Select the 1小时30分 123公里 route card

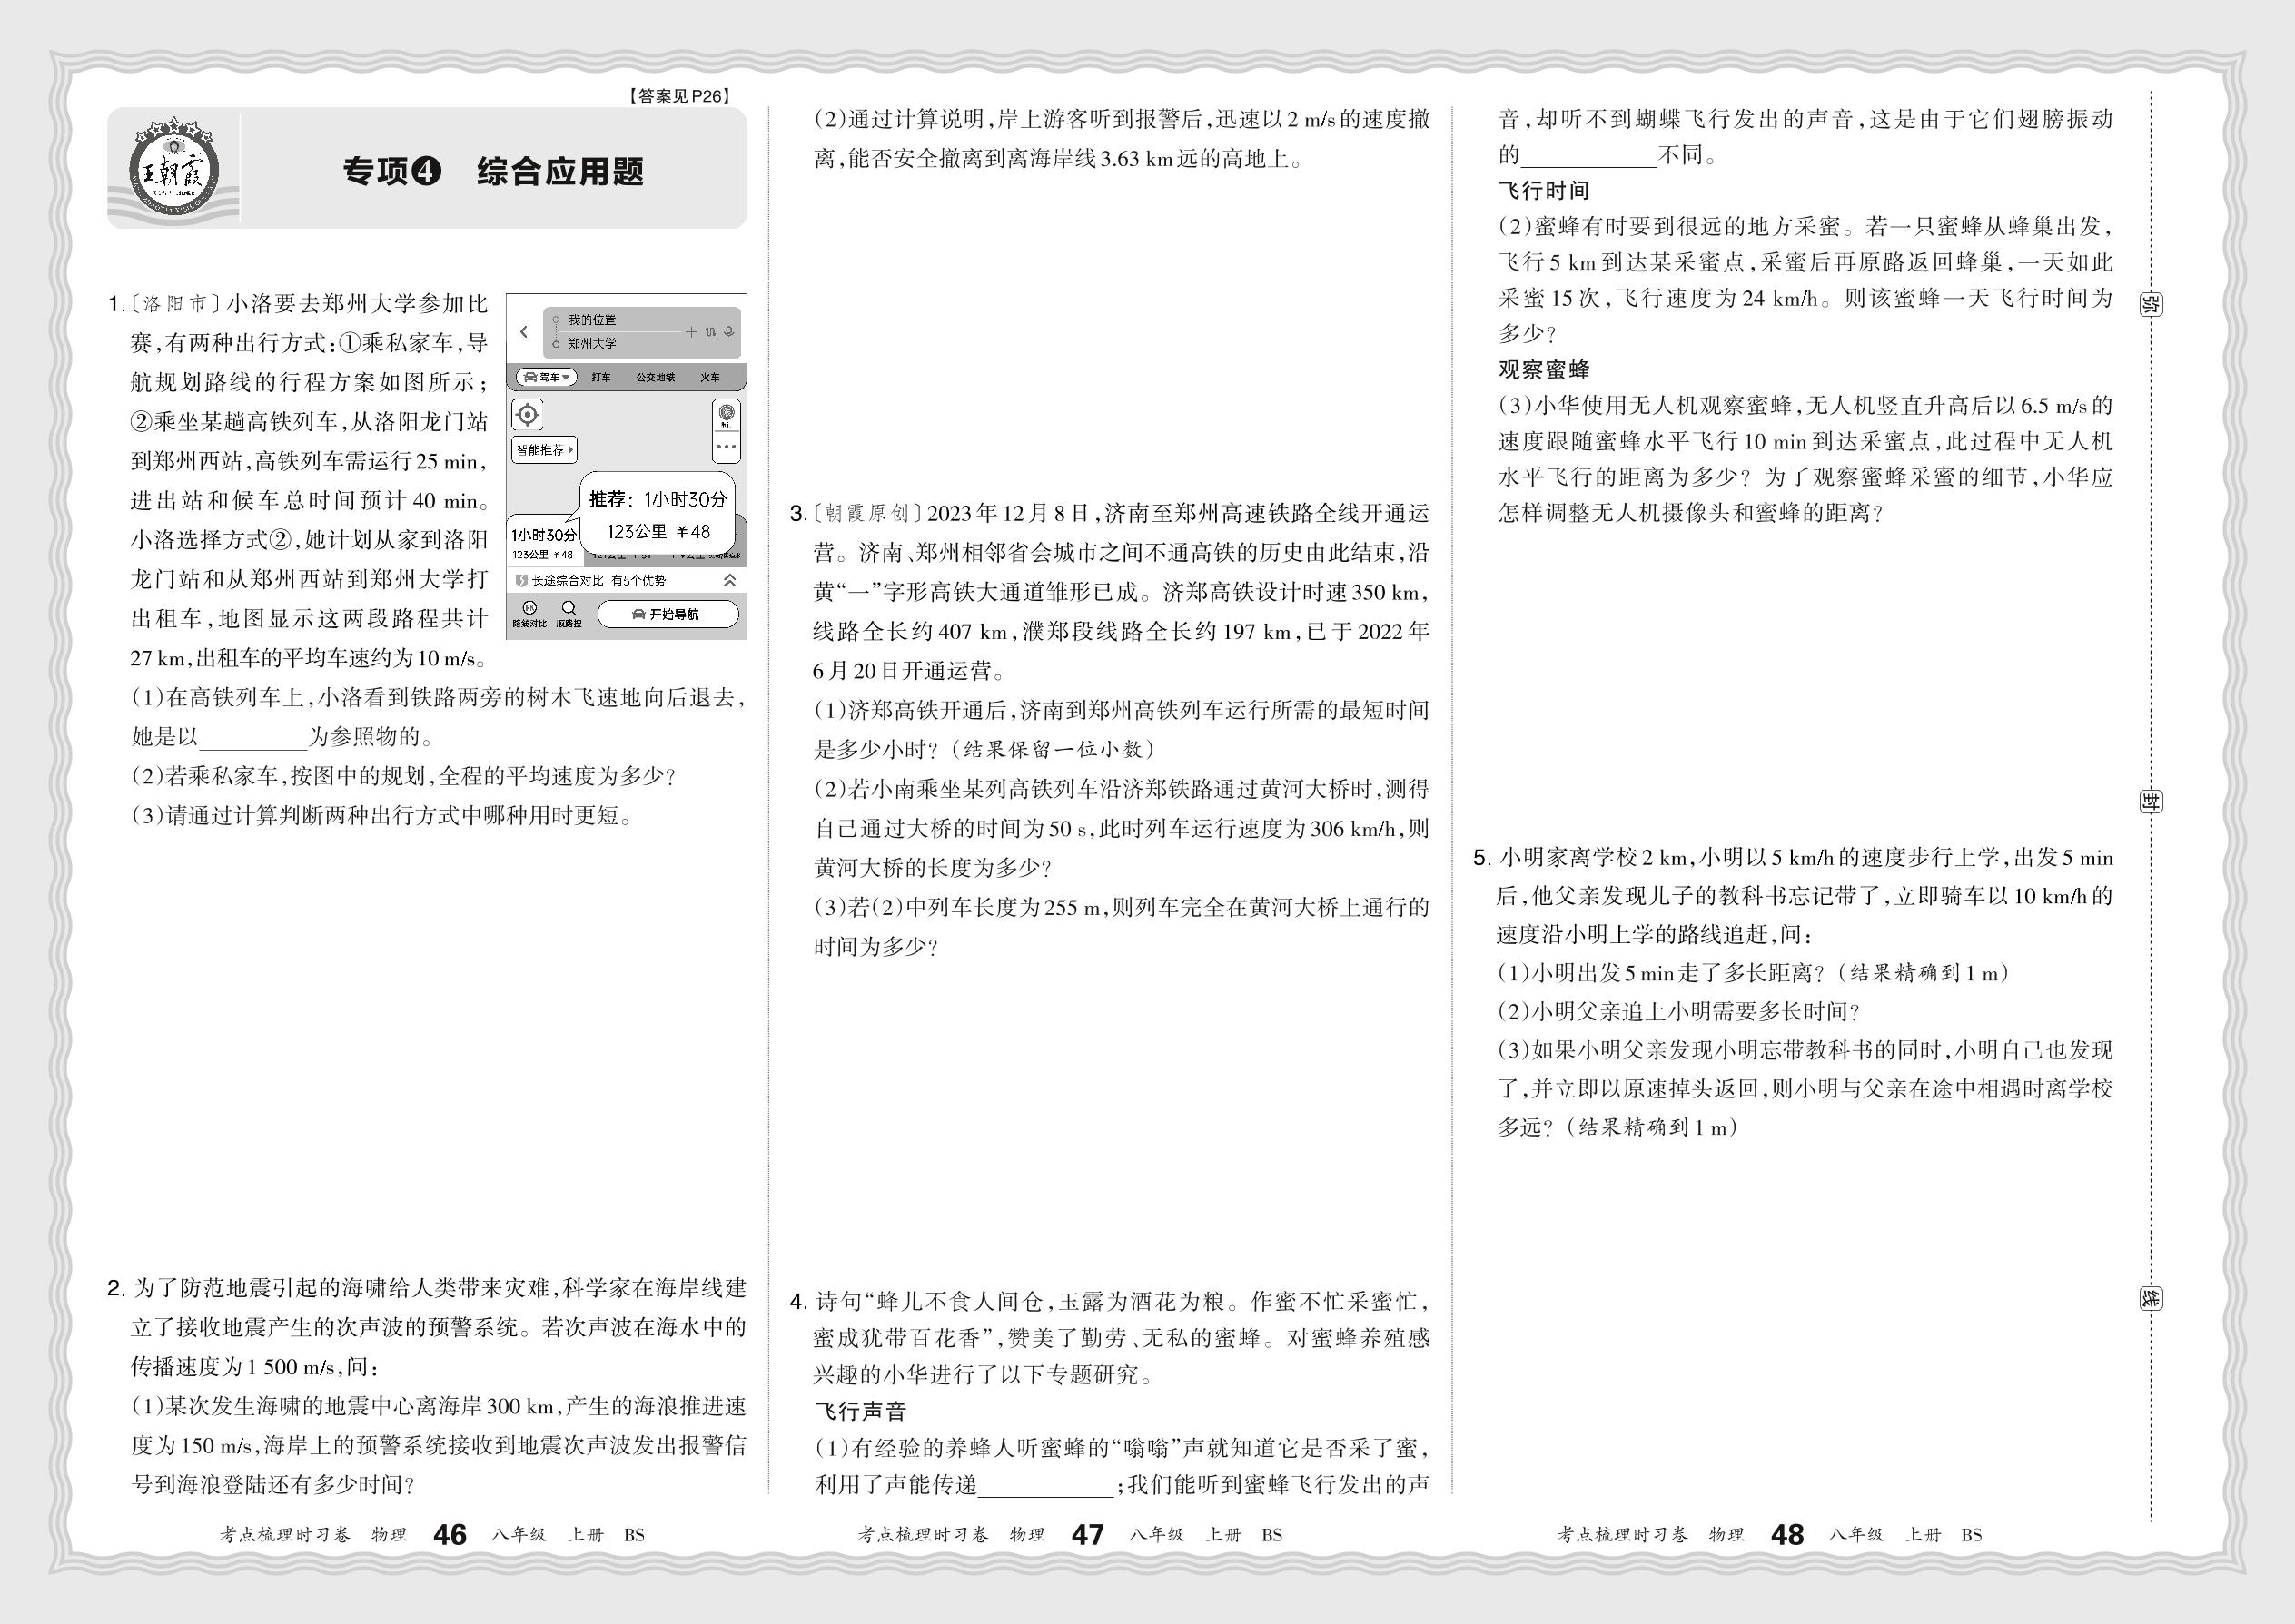tap(542, 542)
